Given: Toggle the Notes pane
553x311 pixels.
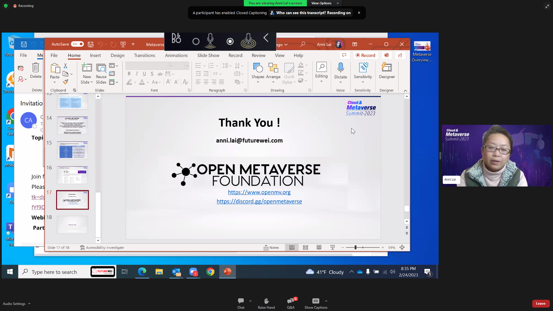Looking at the screenshot, I should 271,248.
